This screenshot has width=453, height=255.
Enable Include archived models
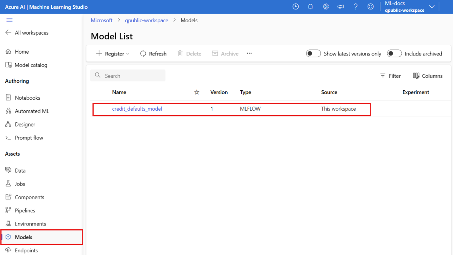click(394, 53)
